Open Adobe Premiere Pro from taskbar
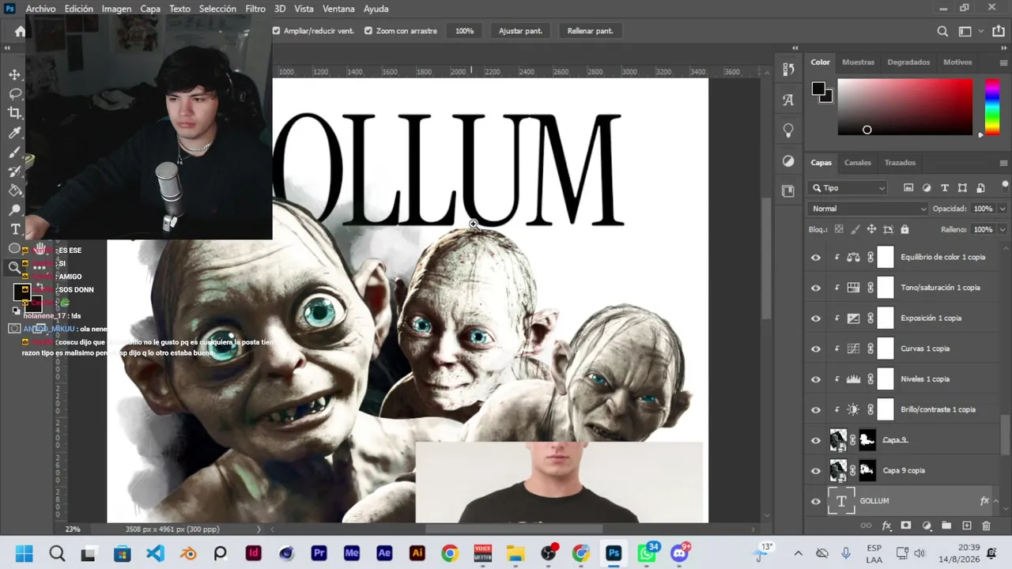Viewport: 1012px width, 569px height. (319, 553)
